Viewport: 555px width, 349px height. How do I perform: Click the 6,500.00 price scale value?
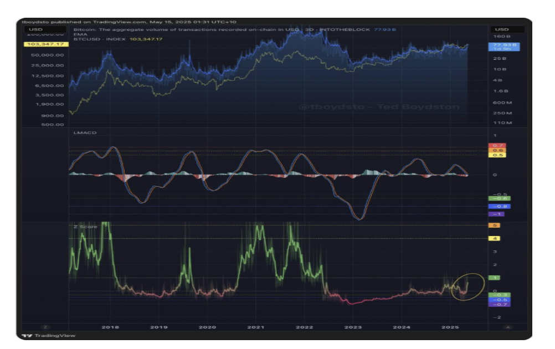[49, 86]
